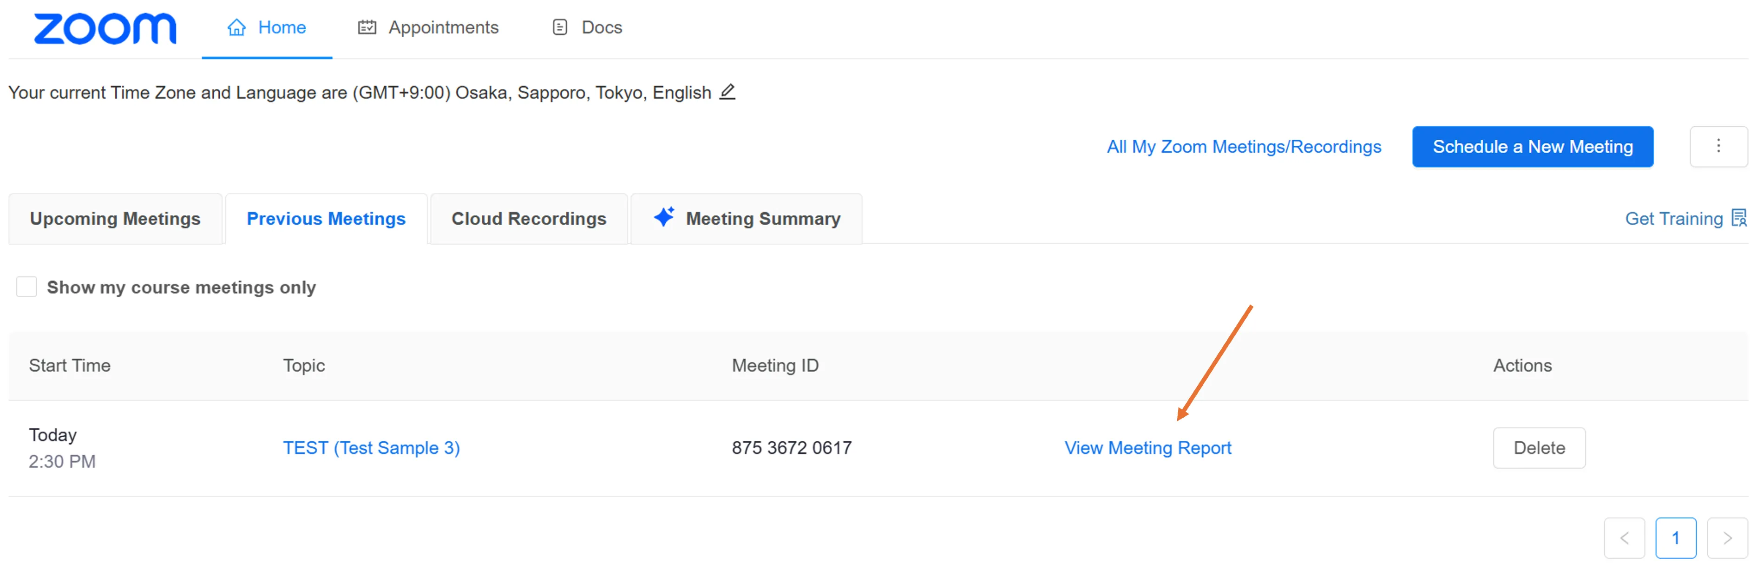Go to the previous page arrow

pyautogui.click(x=1624, y=538)
